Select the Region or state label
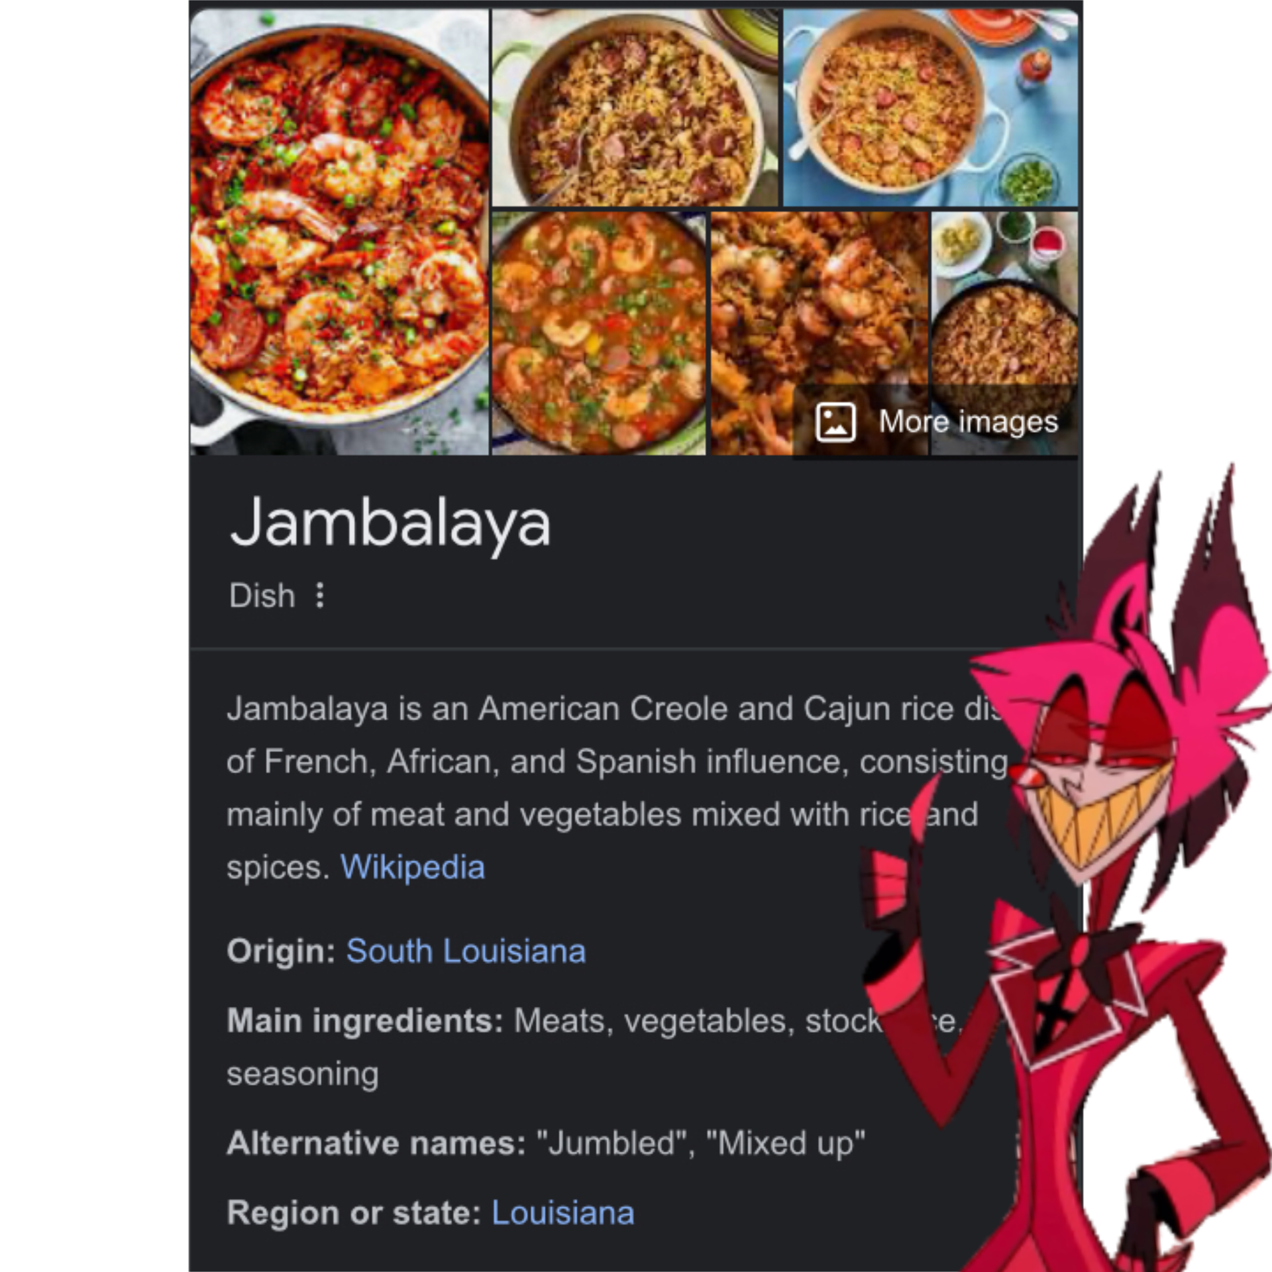1272x1272 pixels. pos(354,1212)
